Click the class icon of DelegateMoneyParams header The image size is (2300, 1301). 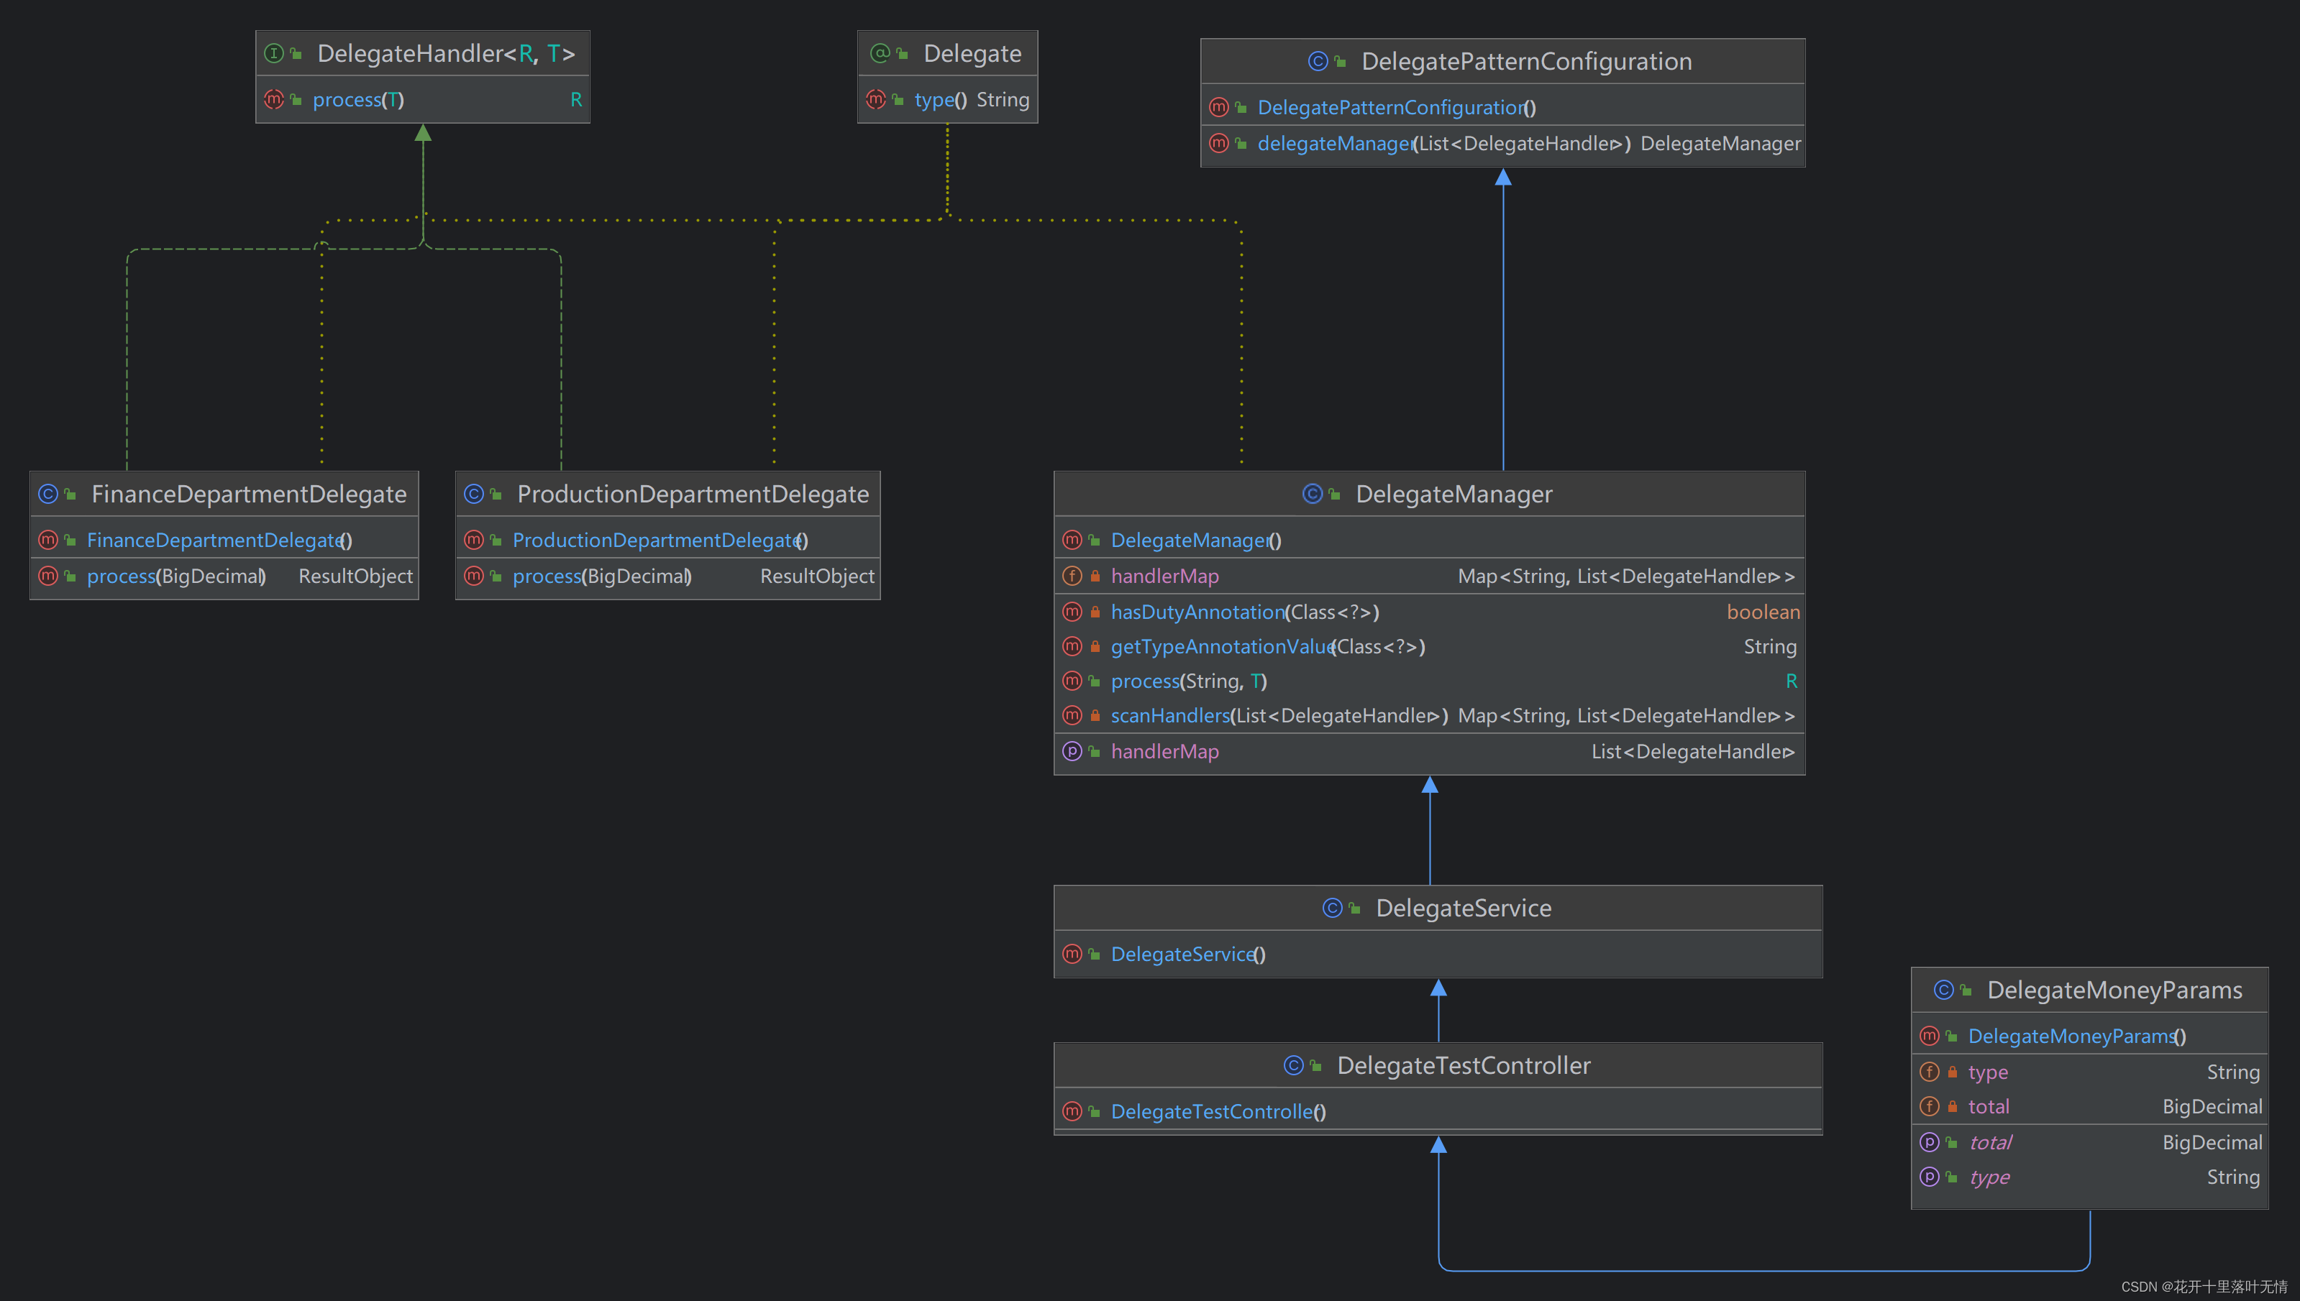pos(1943,990)
